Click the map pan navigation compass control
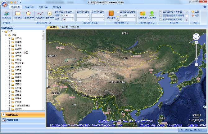Image resolution: width=208 pixels, height=134 pixels. coord(196,37)
